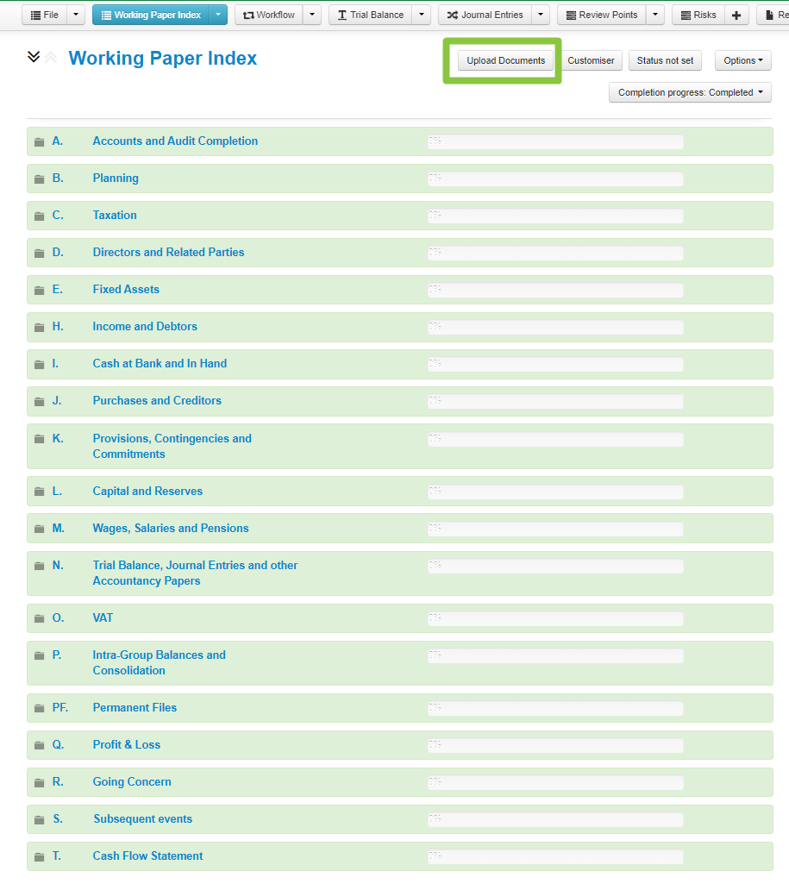Image resolution: width=789 pixels, height=890 pixels.
Task: Click folder icon beside Going Concern
Action: 39,783
